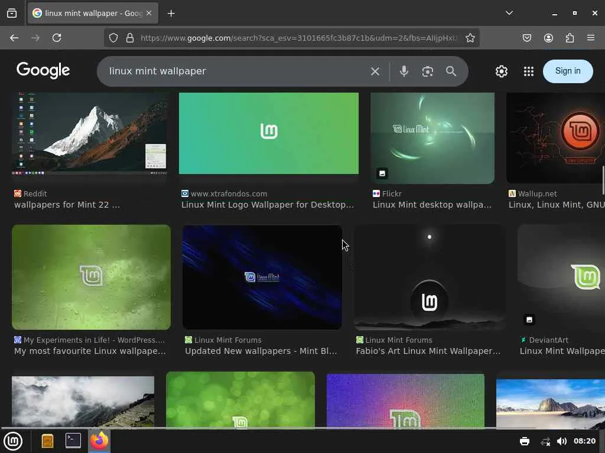The image size is (605, 453).
Task: Go forward with the forward arrow
Action: pyautogui.click(x=35, y=38)
